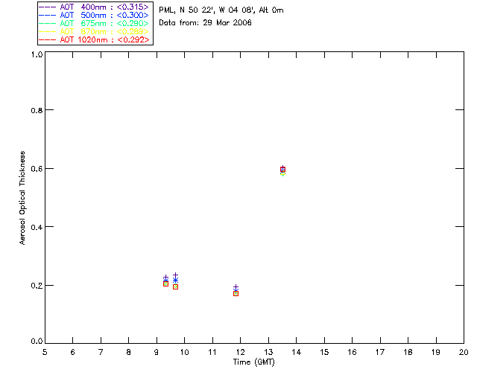Screen dimensions: 477x381
Task: Click the blue asterisk data point near 9.7 GMT
Action: [176, 280]
